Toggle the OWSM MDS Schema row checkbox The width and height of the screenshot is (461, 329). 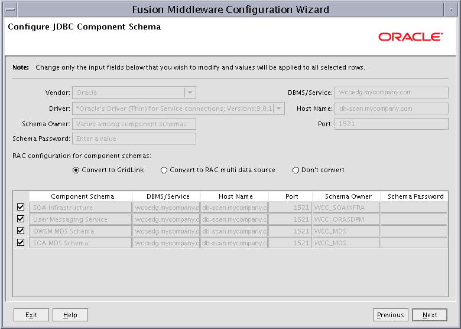(21, 231)
